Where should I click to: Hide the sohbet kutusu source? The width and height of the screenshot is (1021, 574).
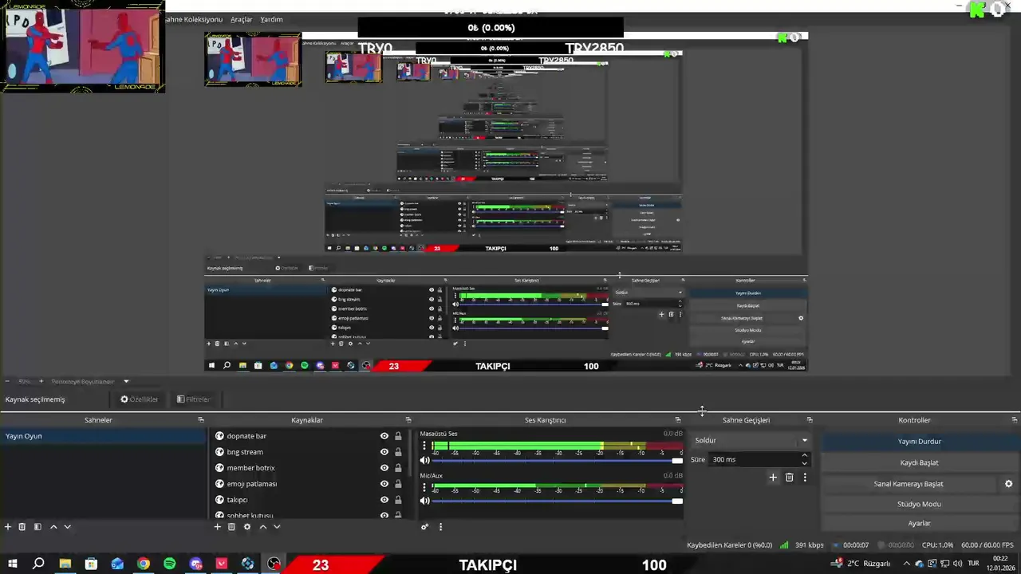pos(384,515)
